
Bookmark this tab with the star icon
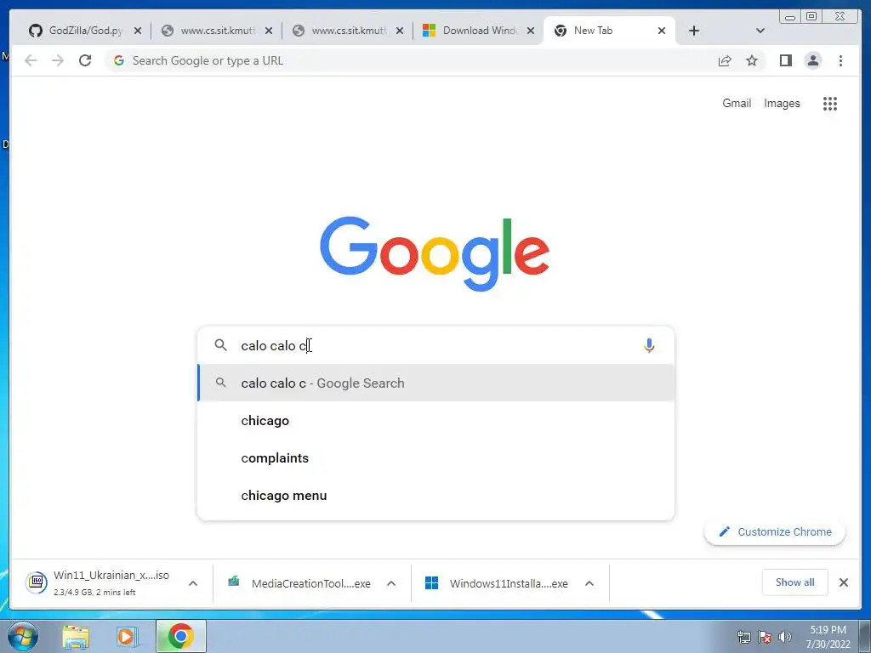[752, 60]
